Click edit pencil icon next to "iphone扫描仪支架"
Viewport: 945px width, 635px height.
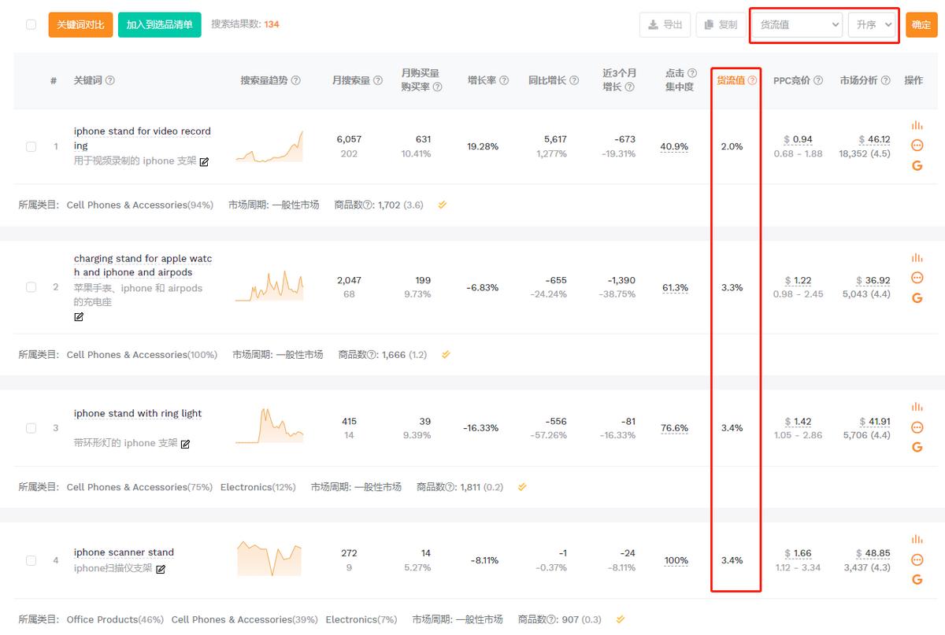(160, 569)
